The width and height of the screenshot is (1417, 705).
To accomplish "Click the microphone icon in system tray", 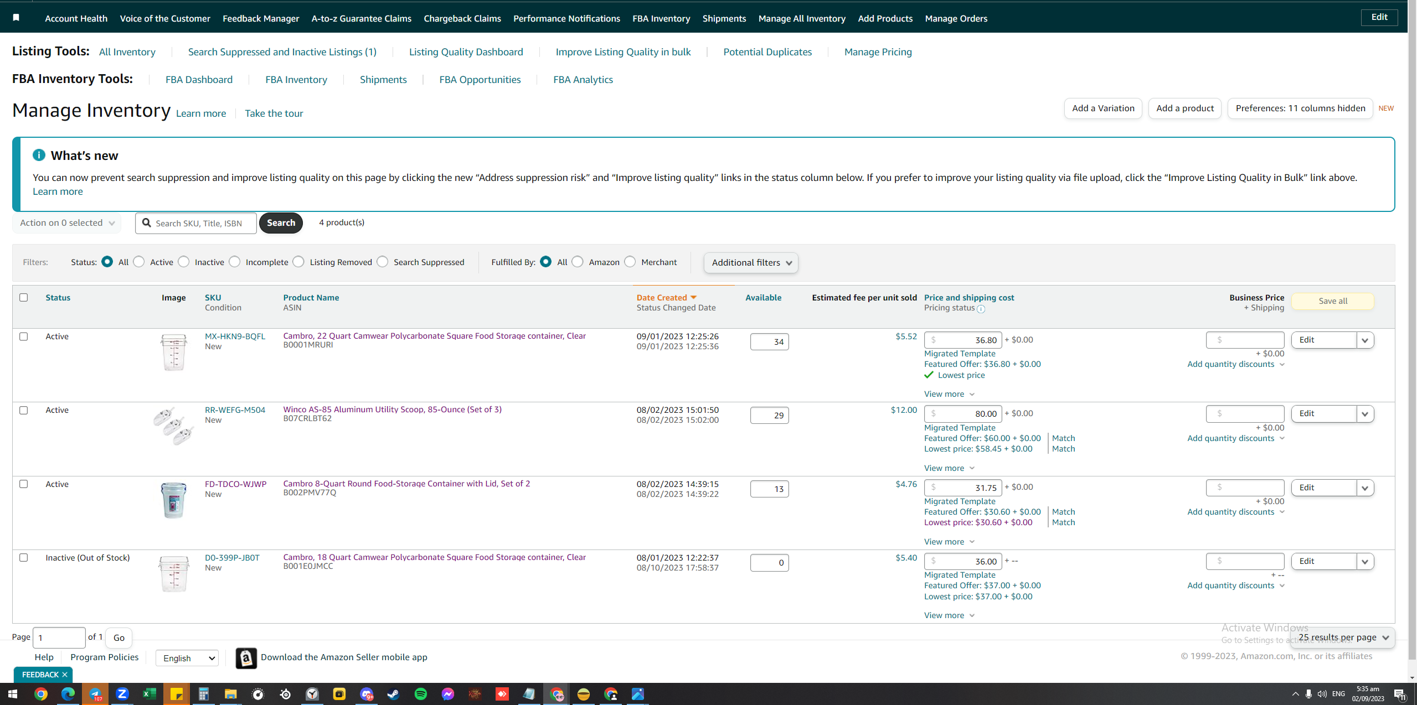I will click(x=1308, y=694).
